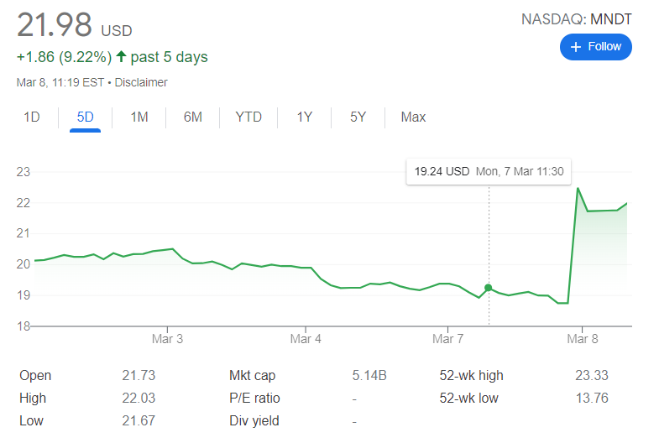This screenshot has width=659, height=443.
Task: Click the plus icon in Follow button
Action: (x=576, y=47)
